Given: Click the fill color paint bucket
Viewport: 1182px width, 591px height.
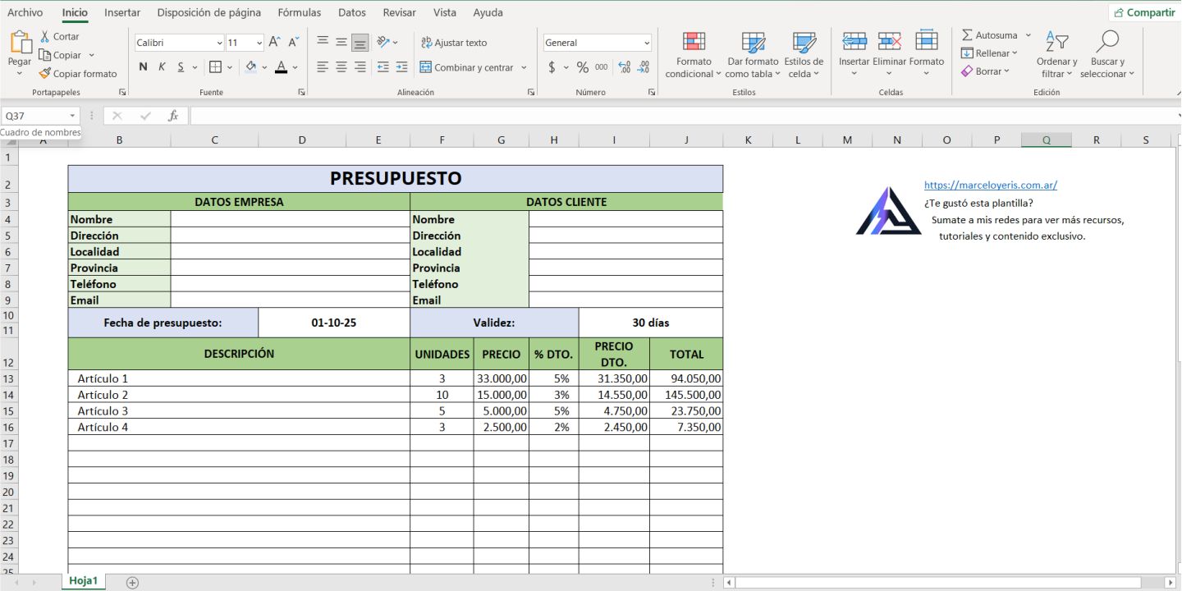Looking at the screenshot, I should click(250, 67).
